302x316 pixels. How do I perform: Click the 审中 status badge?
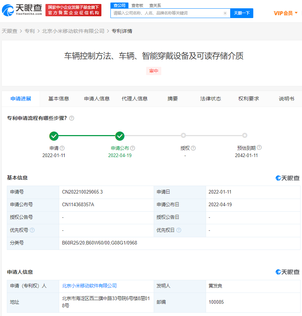154,71
